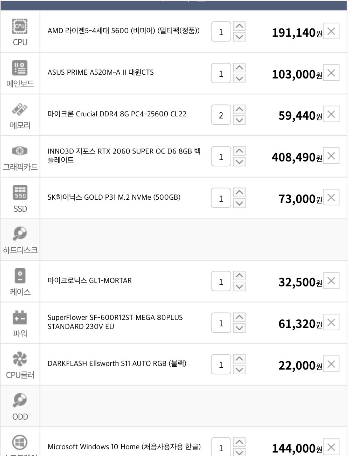Remove 마이크로닉스 GL1-MORTAR case from list
The width and height of the screenshot is (351, 456).
click(331, 281)
